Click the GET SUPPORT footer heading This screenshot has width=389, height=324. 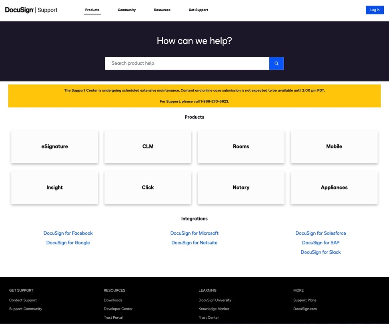(21, 290)
